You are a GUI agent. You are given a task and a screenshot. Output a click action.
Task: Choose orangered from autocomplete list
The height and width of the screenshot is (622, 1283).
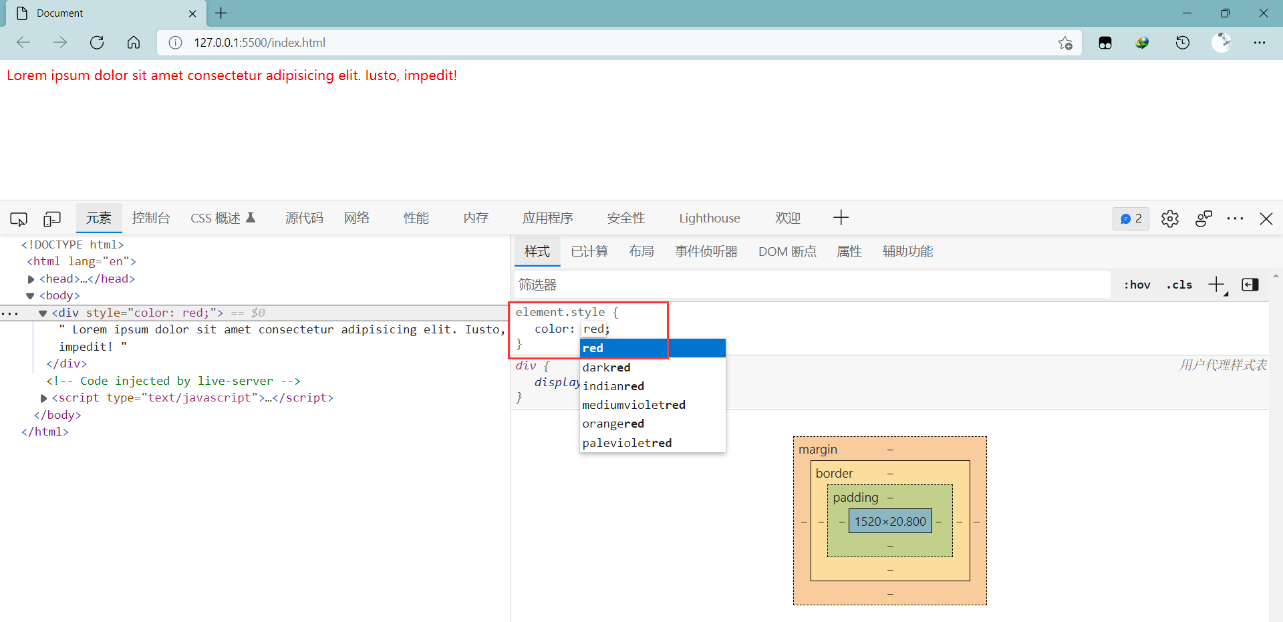click(653, 424)
